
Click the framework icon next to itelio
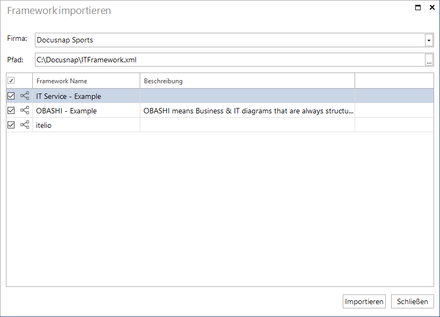coord(25,125)
